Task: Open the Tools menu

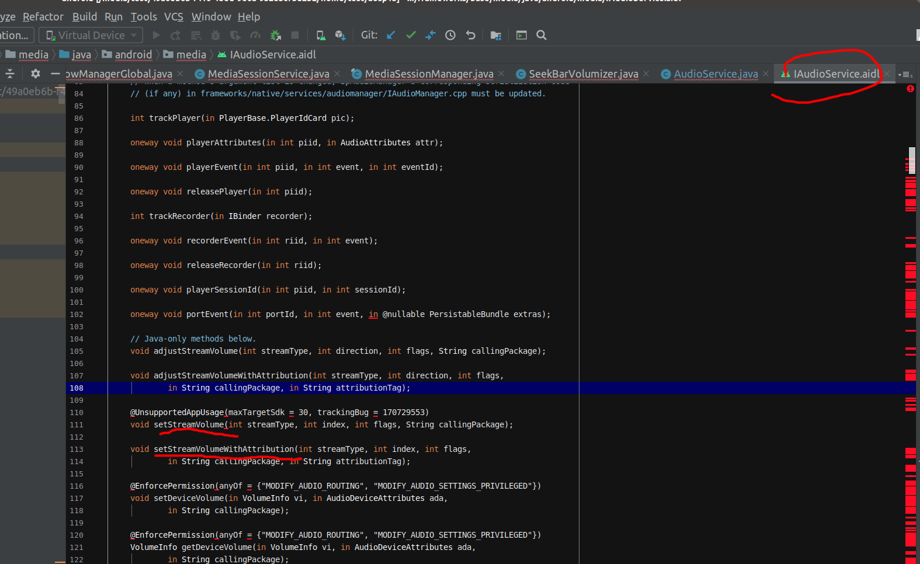Action: point(144,16)
